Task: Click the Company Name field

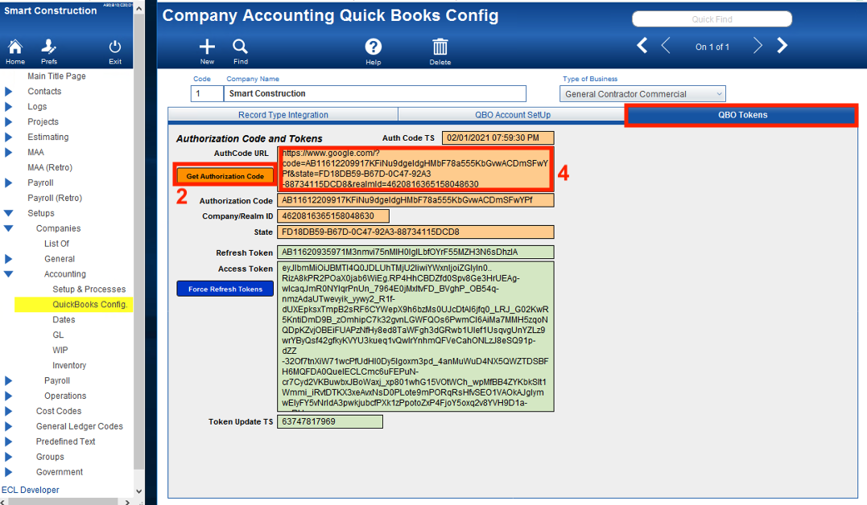Action: click(x=375, y=93)
